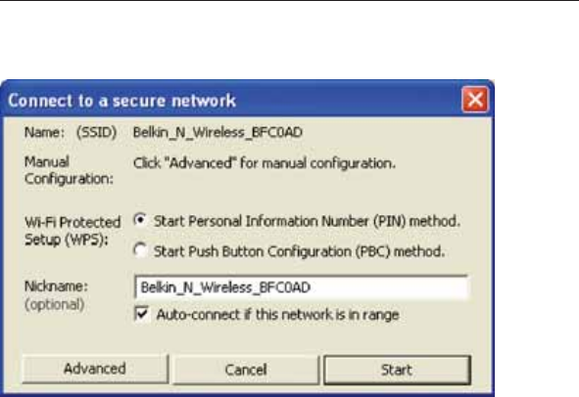Click the Wi-Fi Protected Setup (WPS) label
The width and height of the screenshot is (579, 397).
pos(72,231)
